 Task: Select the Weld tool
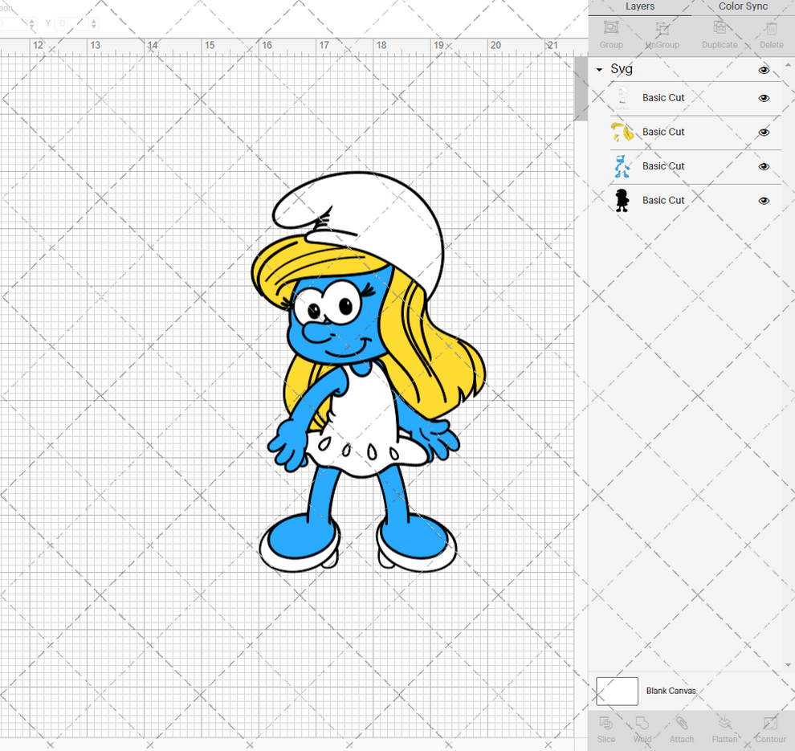tap(642, 729)
